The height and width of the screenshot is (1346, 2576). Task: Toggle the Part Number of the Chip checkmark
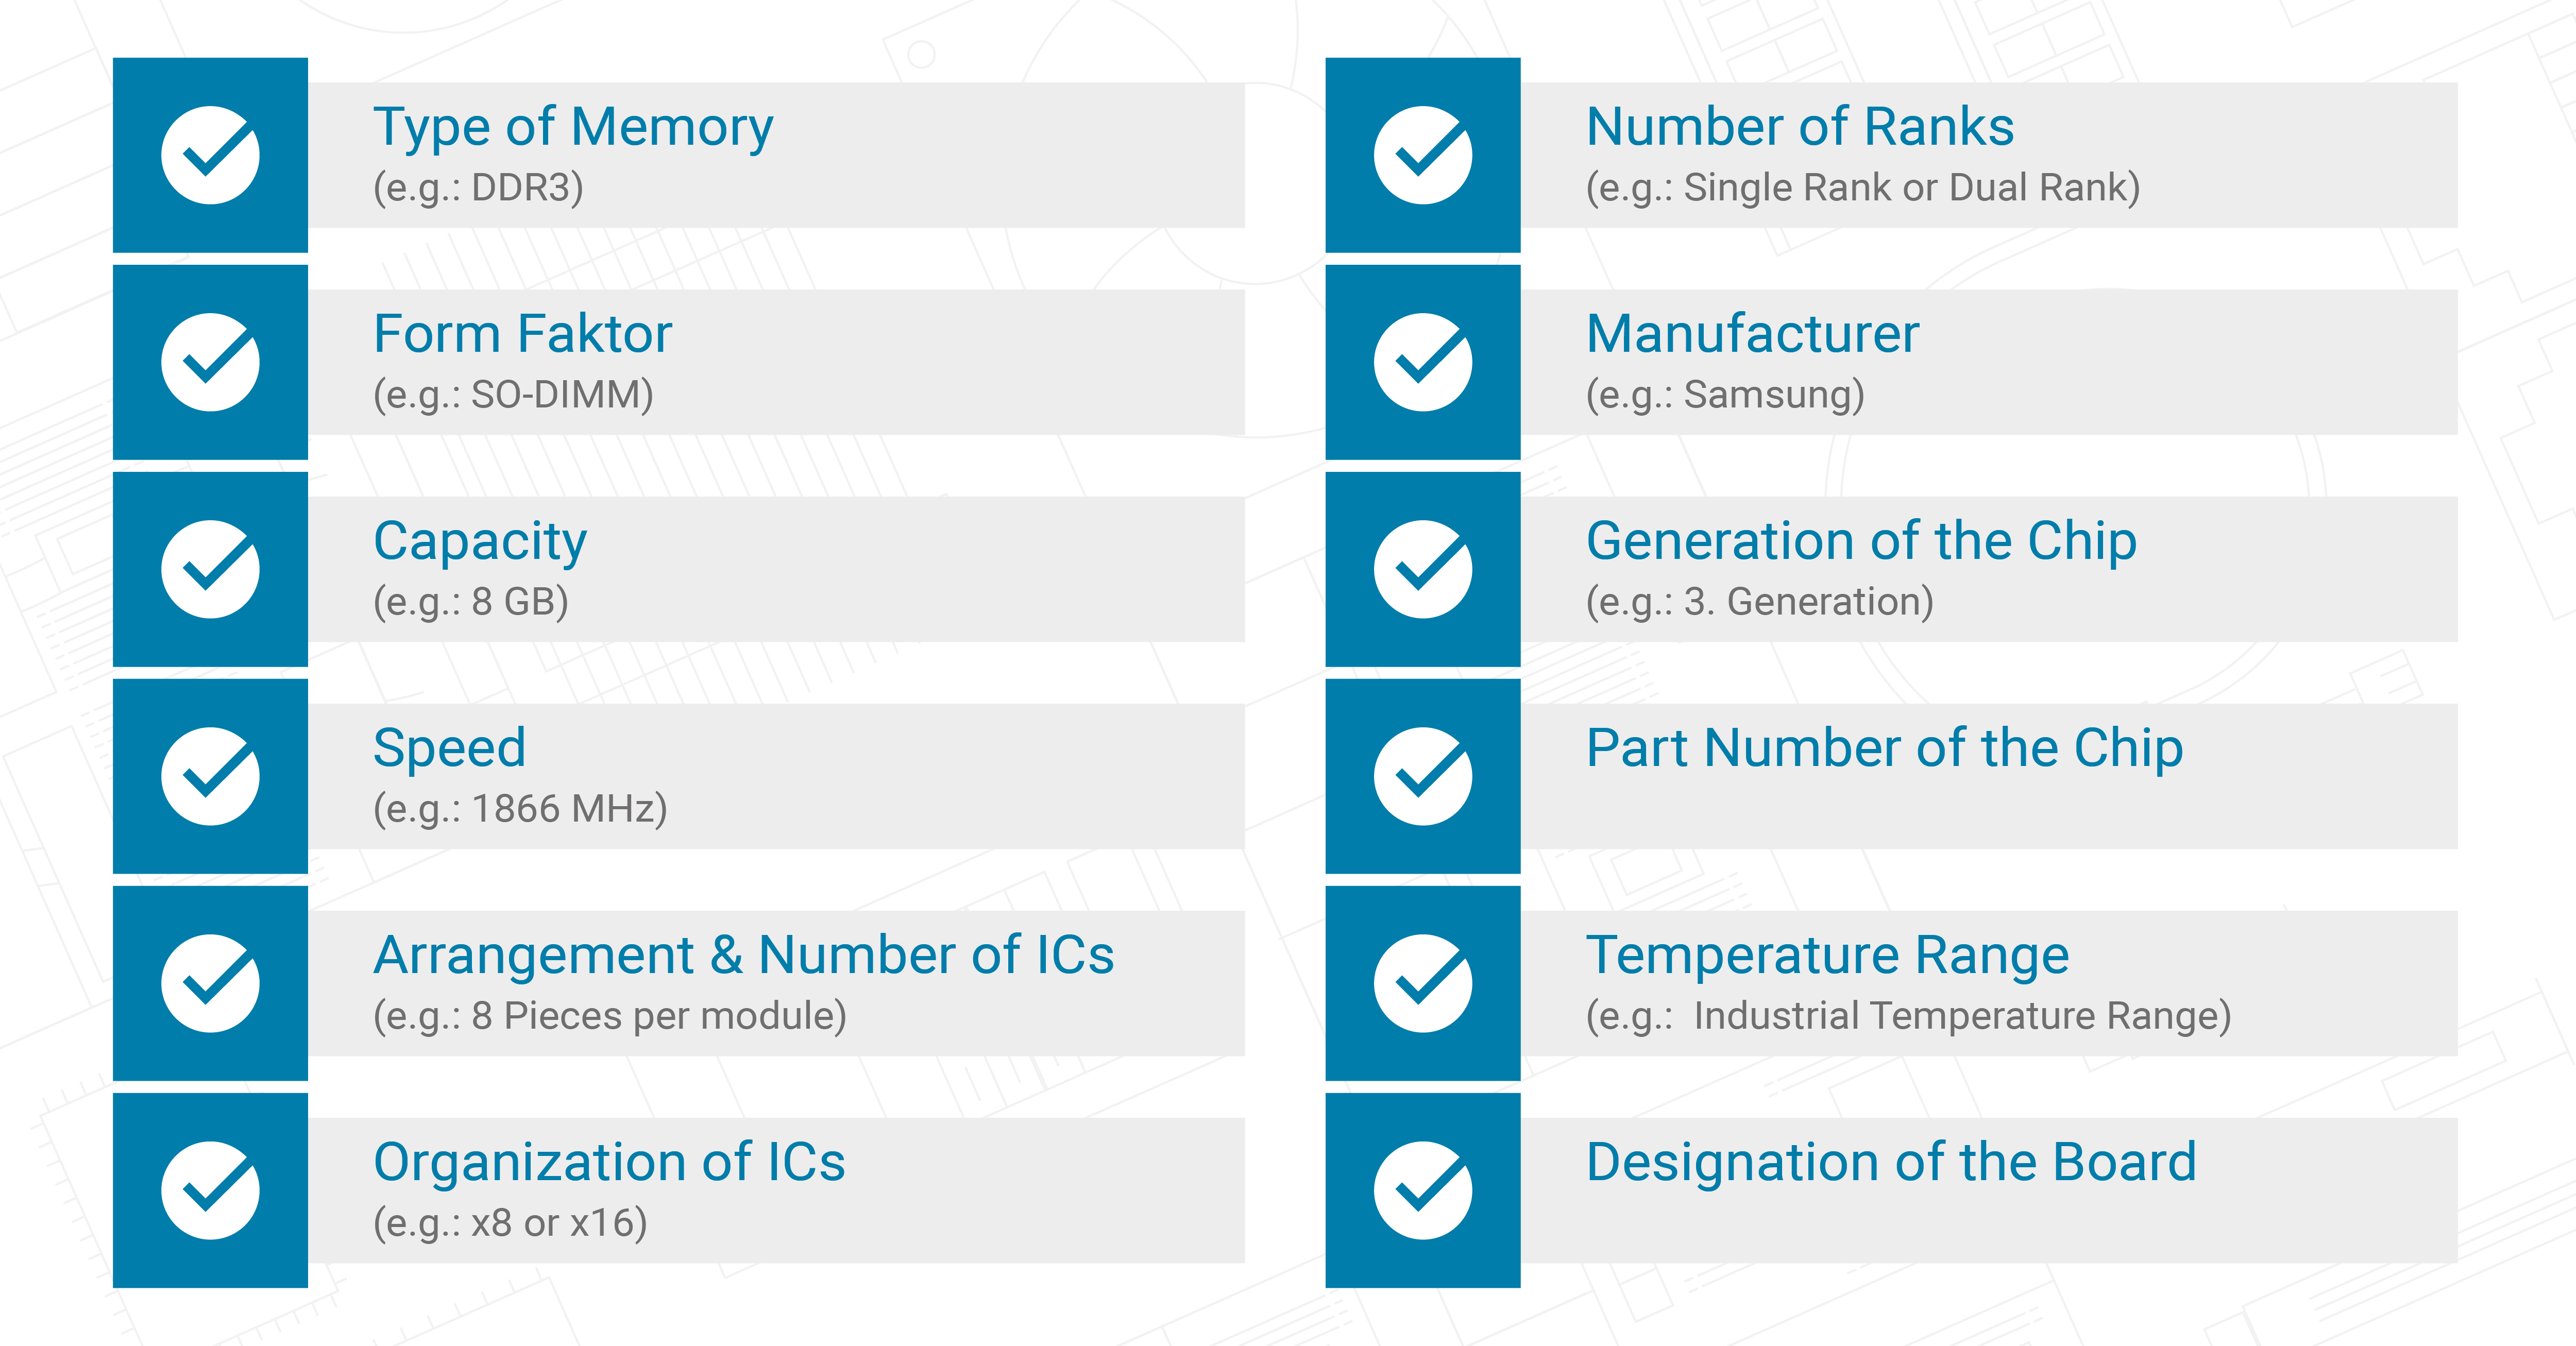point(1422,776)
